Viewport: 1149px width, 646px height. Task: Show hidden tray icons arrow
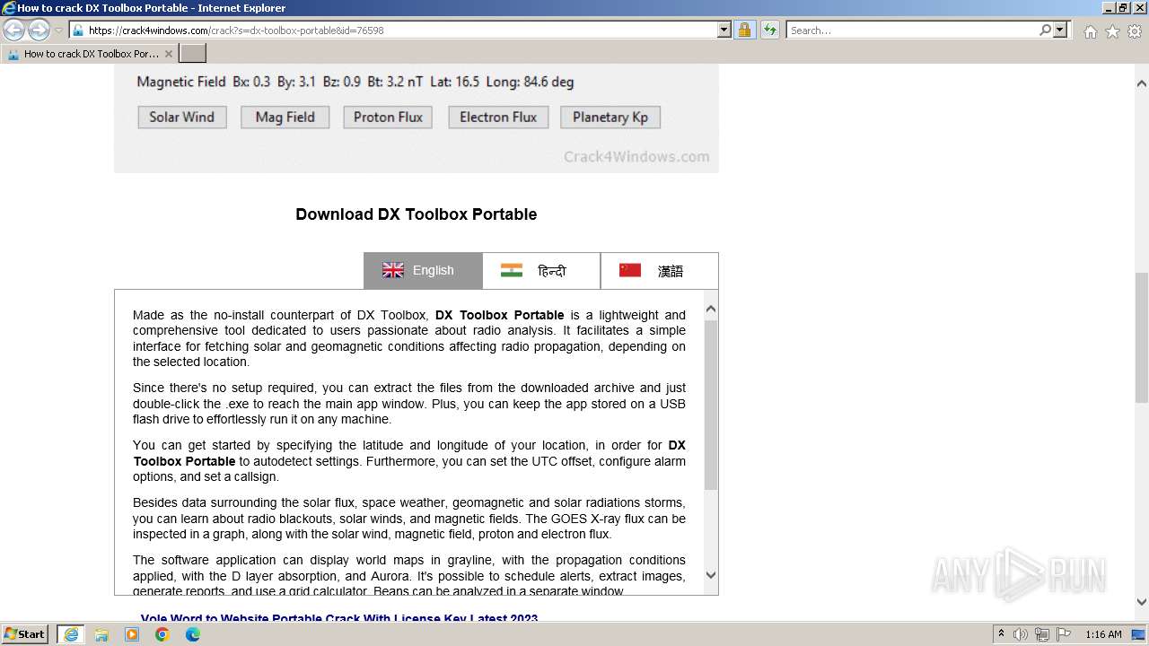(x=1001, y=634)
